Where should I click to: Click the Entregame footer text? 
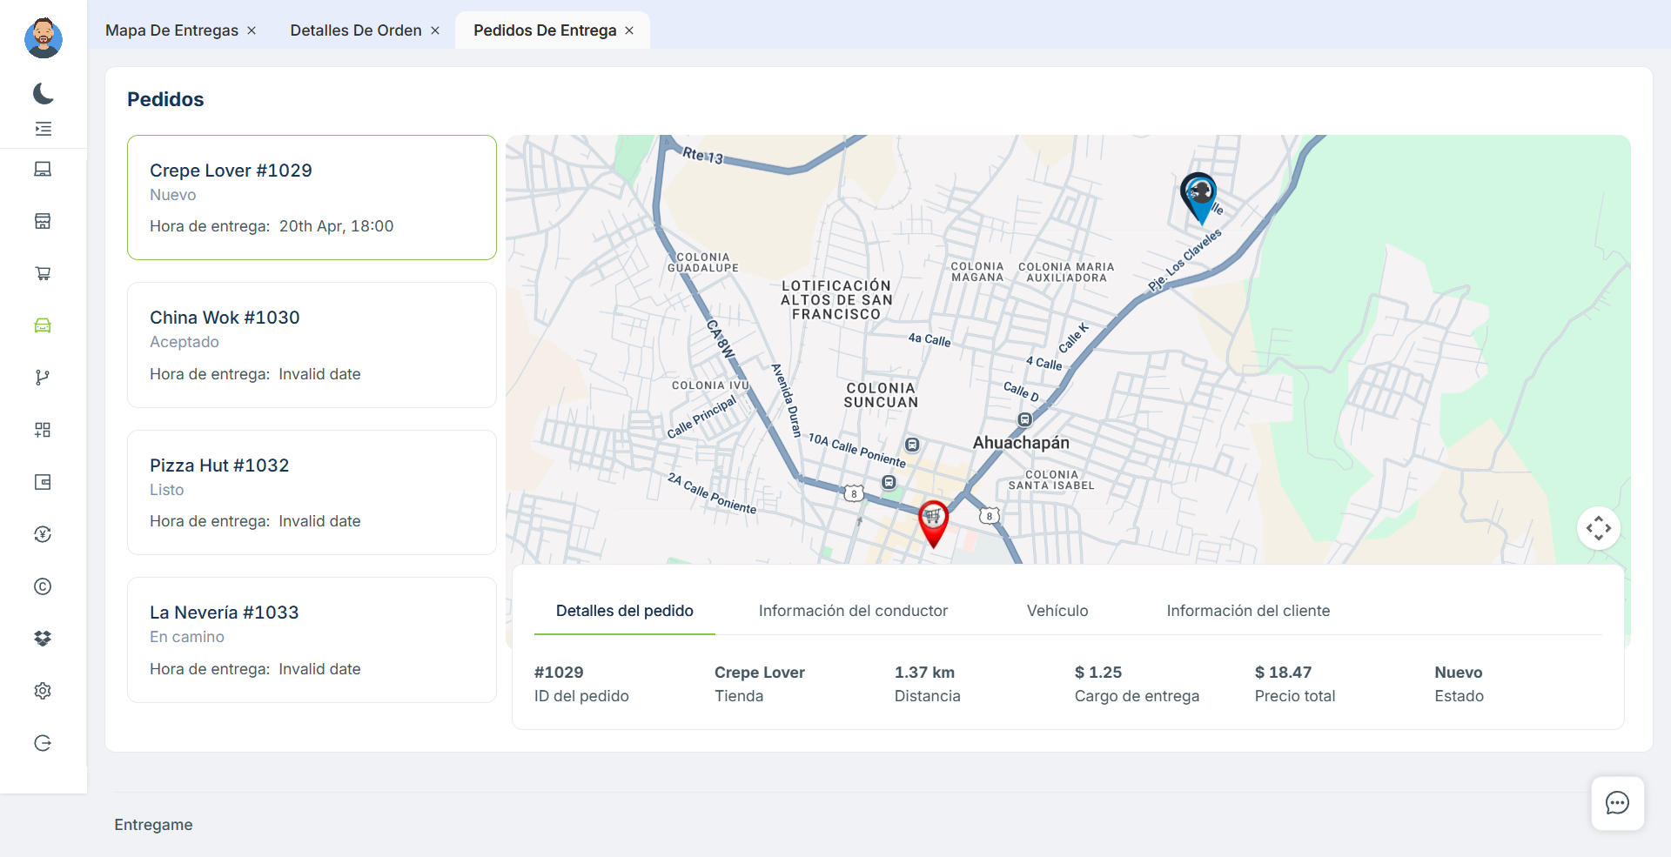click(x=153, y=825)
